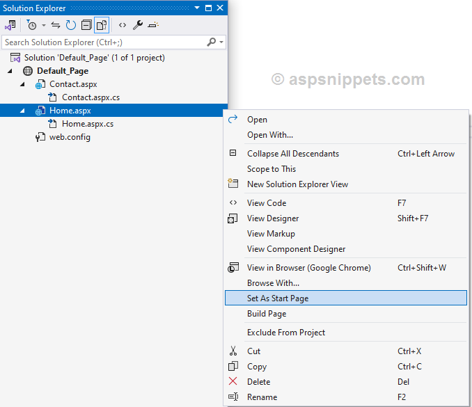Click the scissors Cut icon
The image size is (472, 407).
(x=233, y=351)
